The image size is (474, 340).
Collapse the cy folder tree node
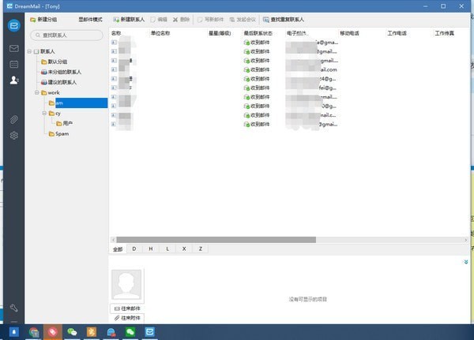pyautogui.click(x=44, y=113)
